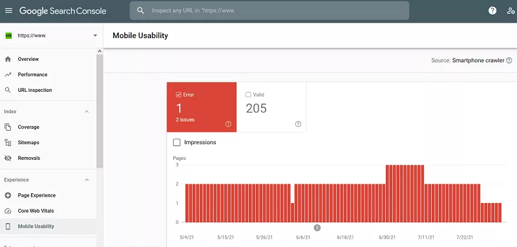Image resolution: width=517 pixels, height=247 pixels.
Task: Click the Experience section header
Action: coord(48,180)
